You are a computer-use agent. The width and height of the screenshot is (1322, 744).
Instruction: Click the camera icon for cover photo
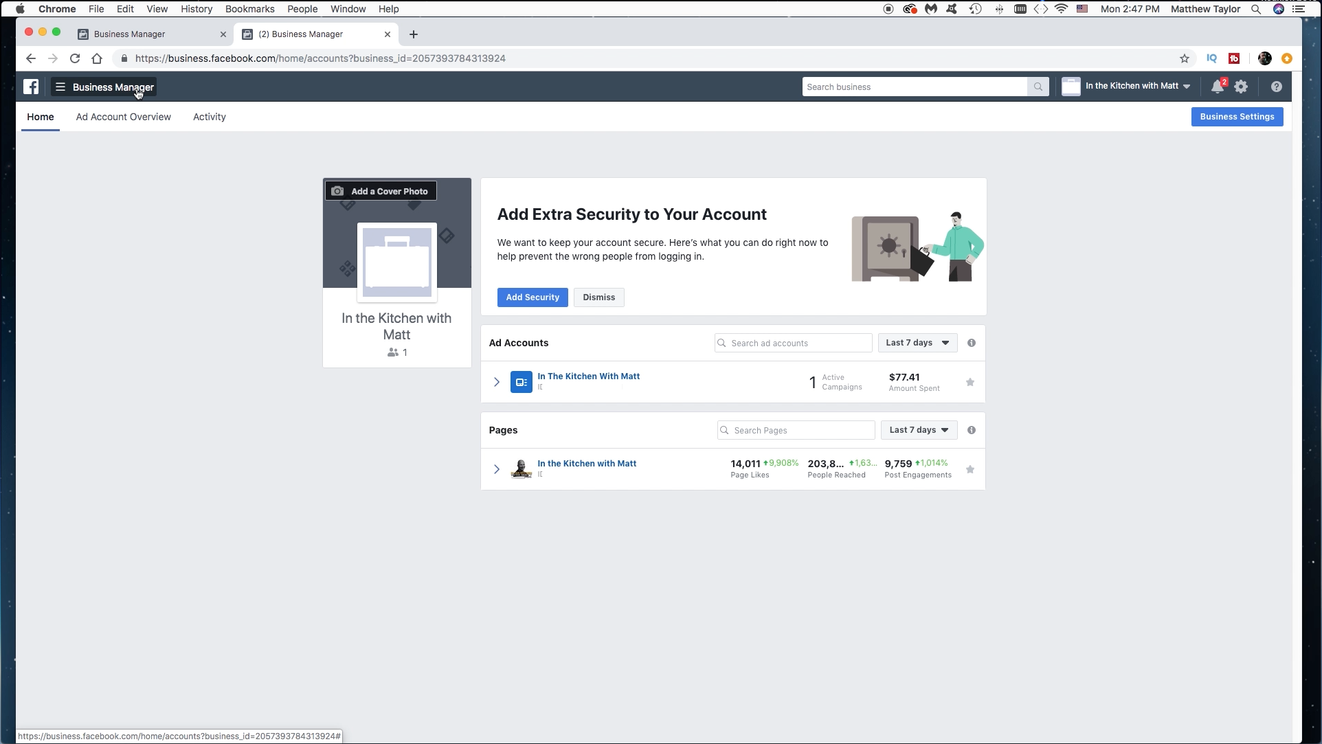coord(337,191)
